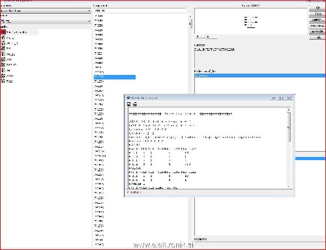326x250 pixels.
Task: Click the Print icon in report window
Action: point(135,104)
